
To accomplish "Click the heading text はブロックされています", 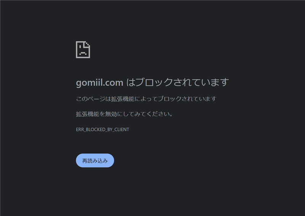I will coord(178,82).
